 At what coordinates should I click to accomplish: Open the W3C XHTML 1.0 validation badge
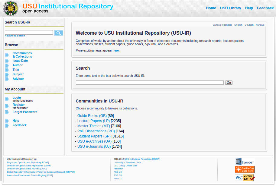coord(245,178)
